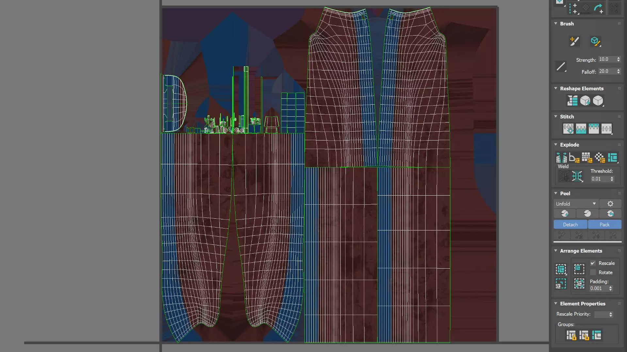Open the Unfold peel mode dropdown

point(576,204)
